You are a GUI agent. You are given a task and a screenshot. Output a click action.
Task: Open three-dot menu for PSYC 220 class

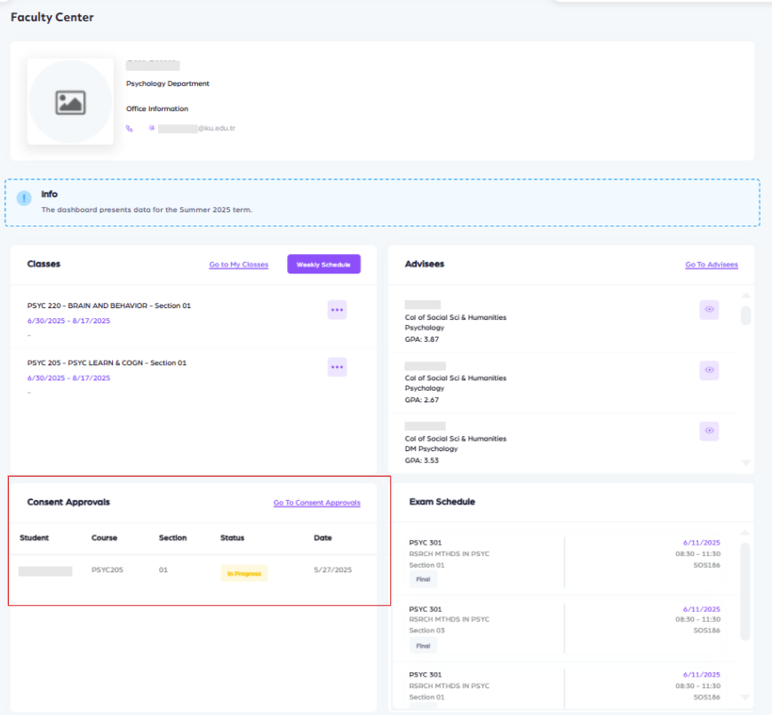(x=337, y=310)
